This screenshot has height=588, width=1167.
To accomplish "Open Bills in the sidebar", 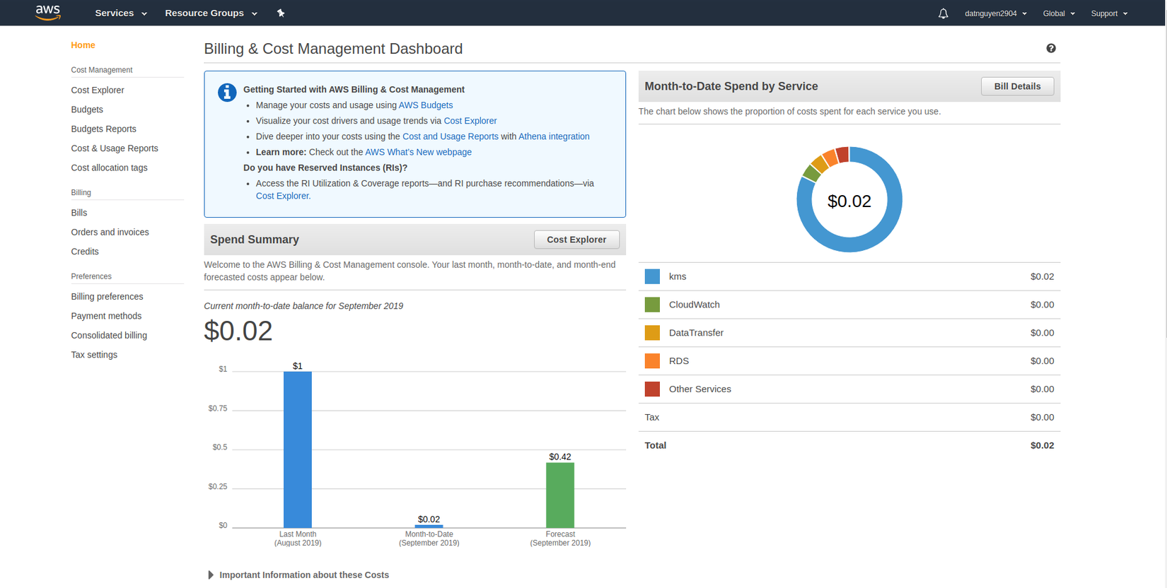I will point(79,213).
